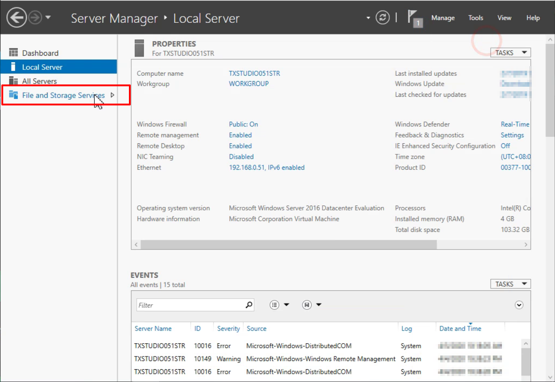Viewport: 555px width, 382px height.
Task: Open the View menu
Action: [504, 18]
